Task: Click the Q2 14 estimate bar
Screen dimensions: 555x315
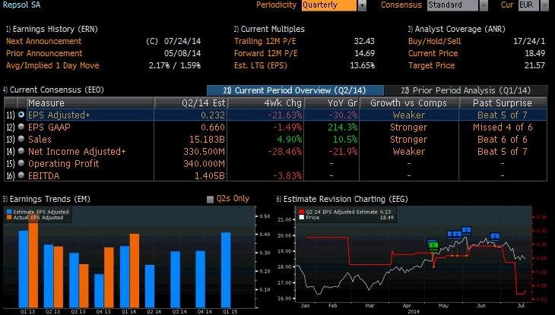Action: point(150,286)
